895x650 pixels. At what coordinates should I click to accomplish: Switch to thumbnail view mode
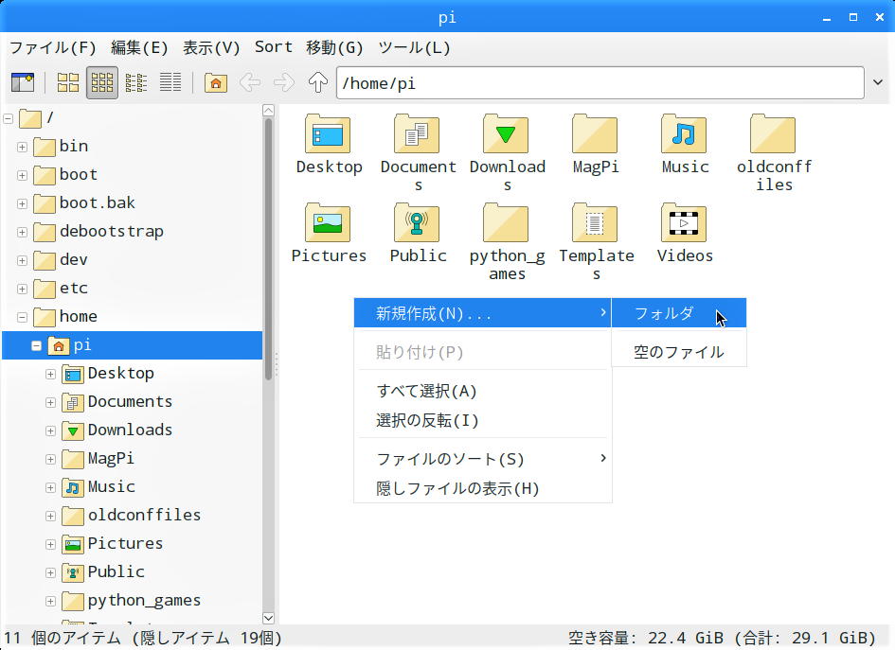[x=102, y=82]
